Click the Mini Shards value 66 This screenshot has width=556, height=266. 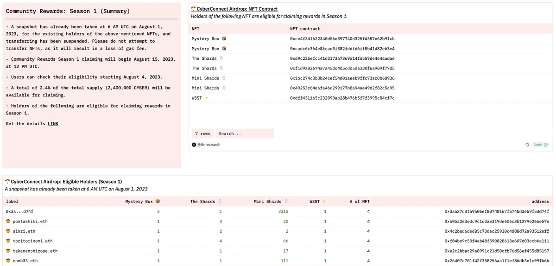coord(285,241)
